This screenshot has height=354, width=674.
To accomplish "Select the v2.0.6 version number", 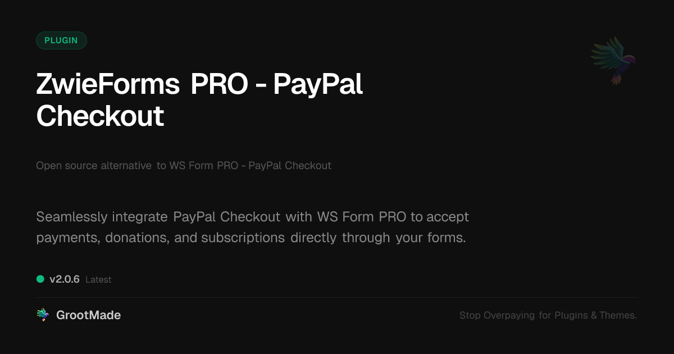I will pyautogui.click(x=65, y=279).
